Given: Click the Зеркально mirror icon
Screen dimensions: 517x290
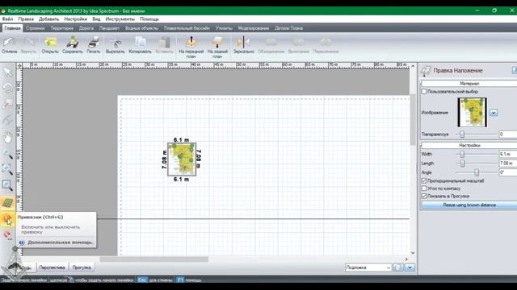Looking at the screenshot, I should tap(244, 43).
